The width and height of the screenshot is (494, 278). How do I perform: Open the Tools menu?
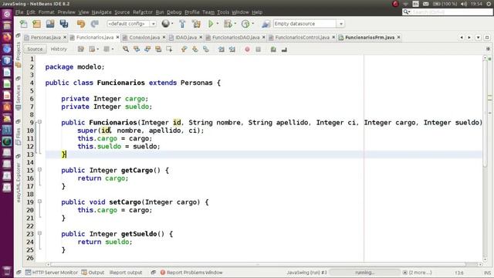[x=223, y=12]
